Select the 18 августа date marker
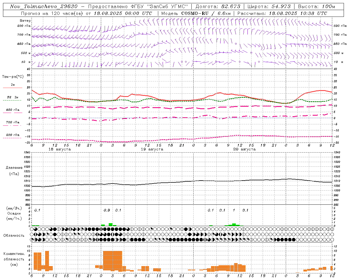 [x=60, y=149]
